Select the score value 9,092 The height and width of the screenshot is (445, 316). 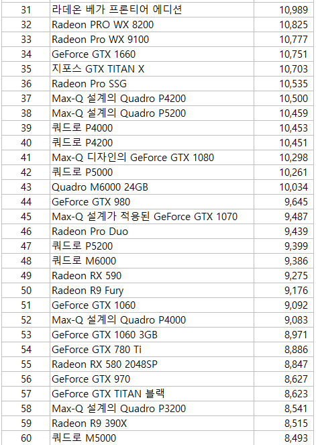296,305
